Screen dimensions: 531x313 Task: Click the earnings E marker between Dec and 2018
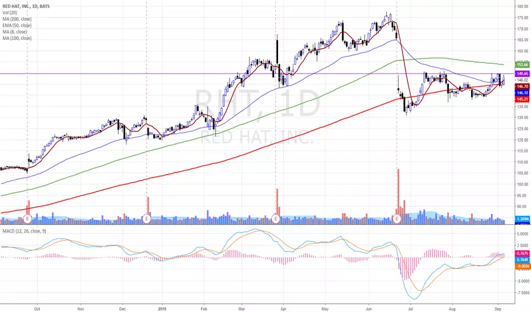click(x=146, y=219)
